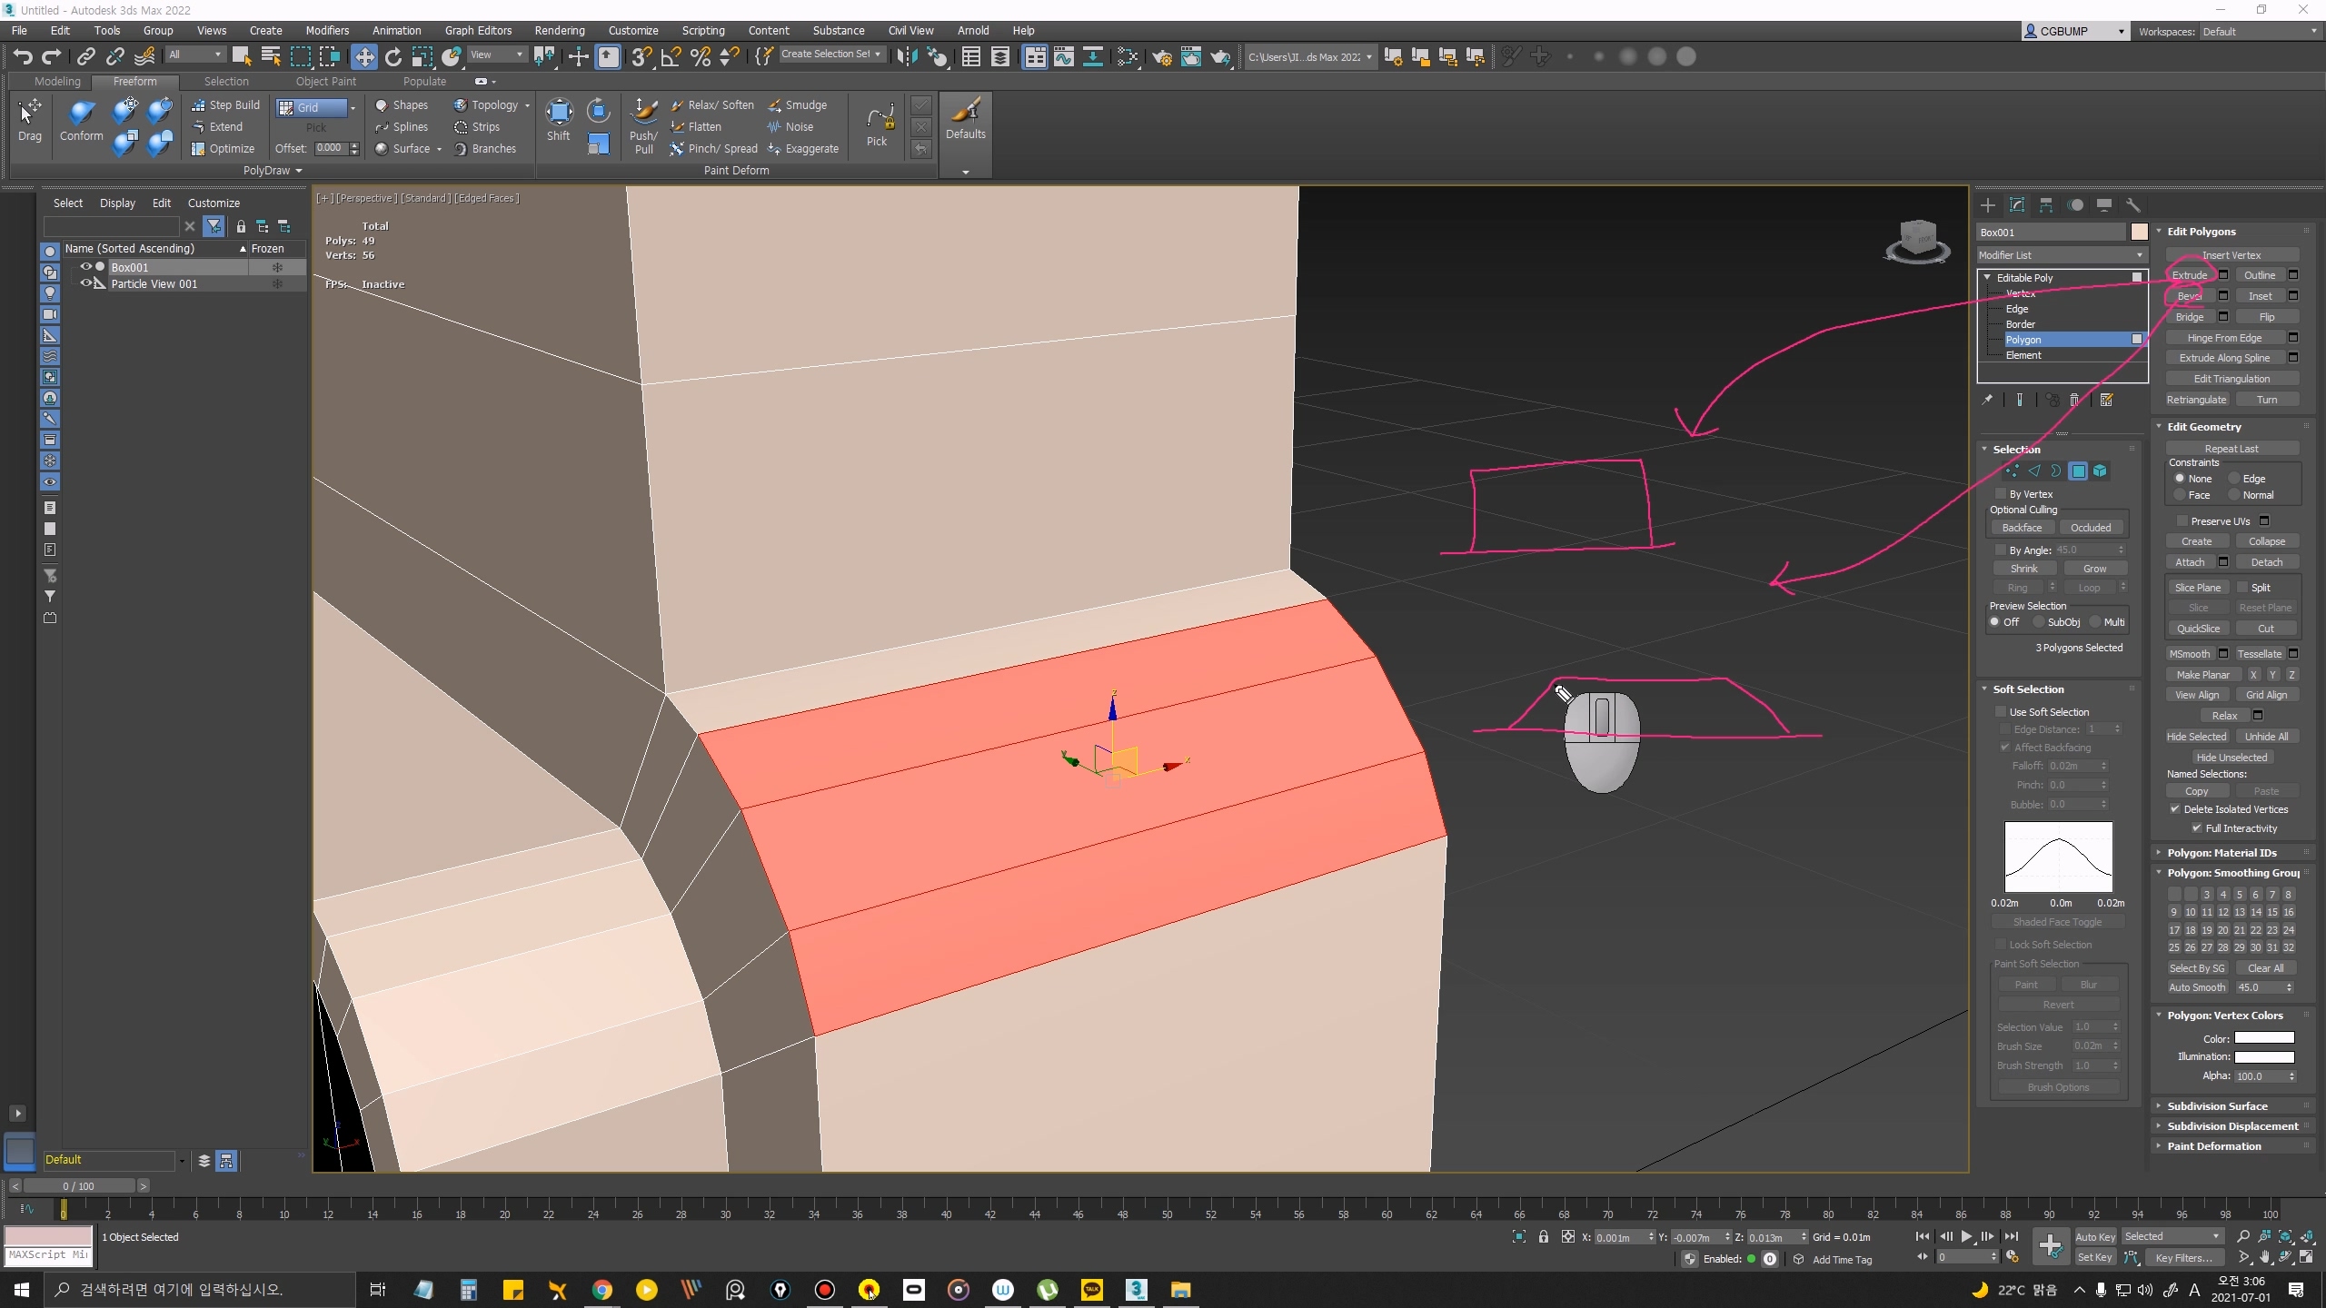Click the Extrude button

[2190, 275]
